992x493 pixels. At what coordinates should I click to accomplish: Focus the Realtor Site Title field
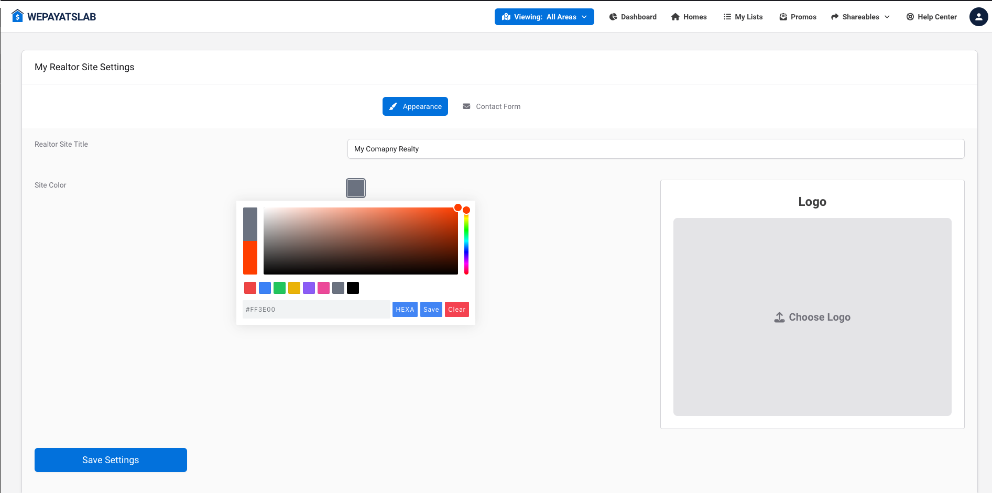click(656, 149)
